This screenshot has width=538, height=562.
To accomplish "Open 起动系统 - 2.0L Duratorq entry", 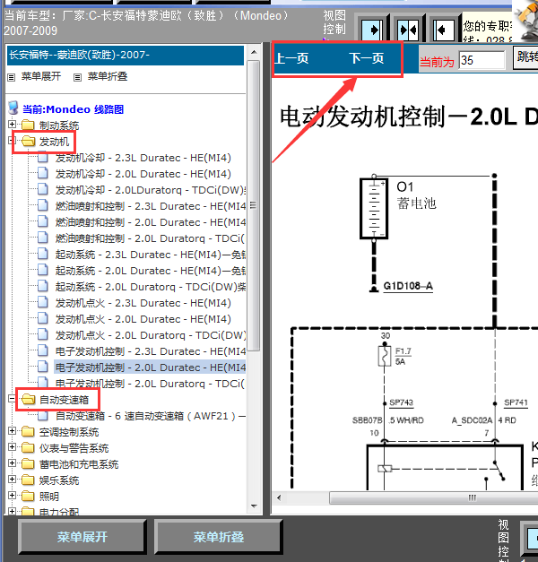I will [151, 287].
